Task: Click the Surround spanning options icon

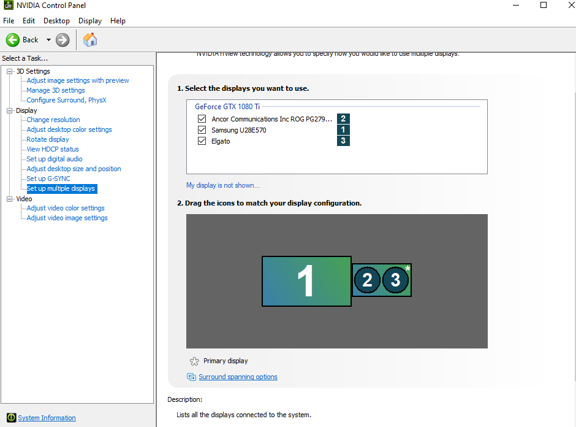Action: pyautogui.click(x=191, y=377)
